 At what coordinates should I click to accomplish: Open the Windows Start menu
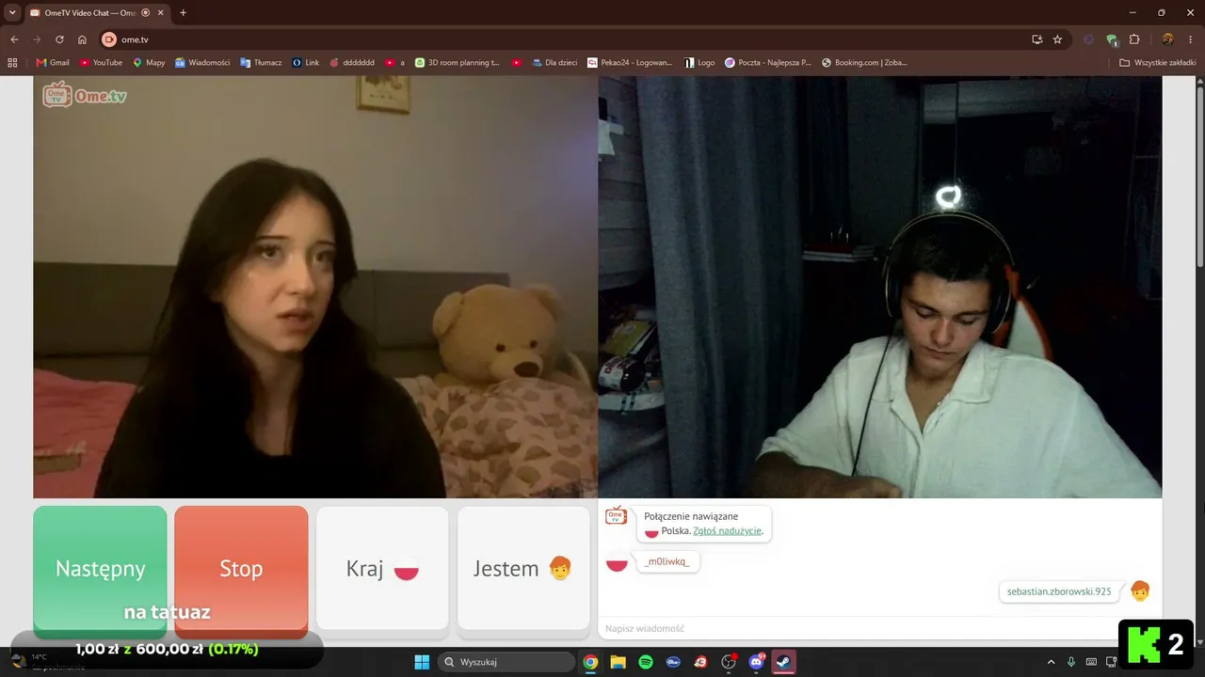[x=421, y=662]
